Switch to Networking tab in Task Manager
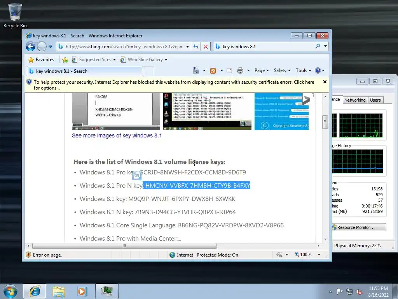 coord(355,100)
